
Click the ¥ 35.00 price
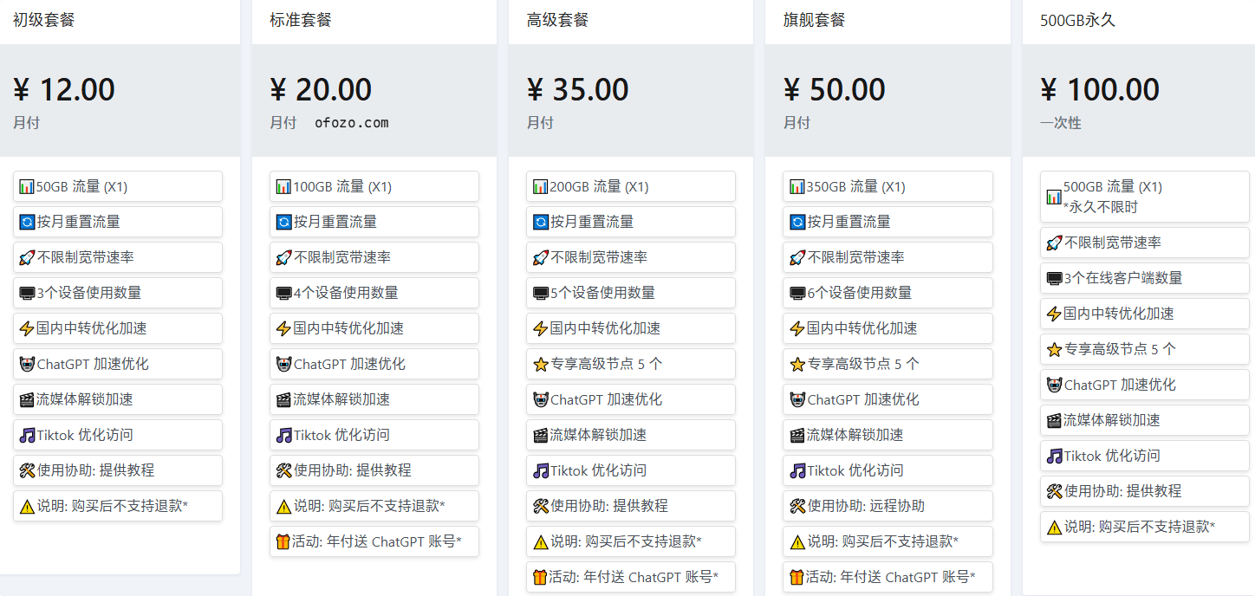(x=578, y=90)
